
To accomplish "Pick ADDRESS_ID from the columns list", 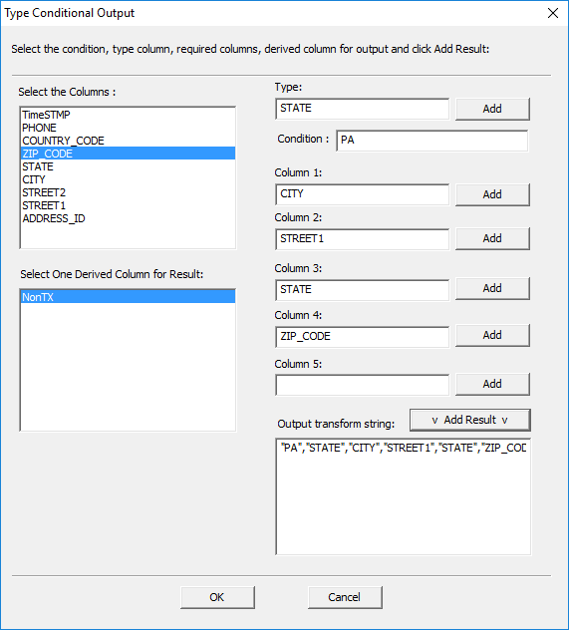I will click(128, 218).
